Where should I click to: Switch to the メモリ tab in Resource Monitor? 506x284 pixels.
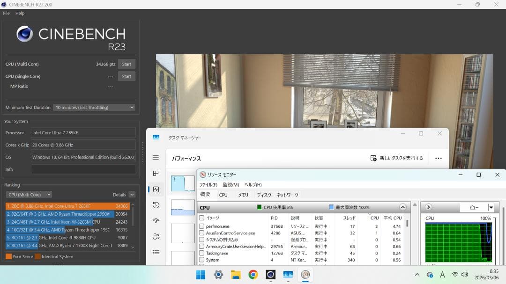coord(243,195)
